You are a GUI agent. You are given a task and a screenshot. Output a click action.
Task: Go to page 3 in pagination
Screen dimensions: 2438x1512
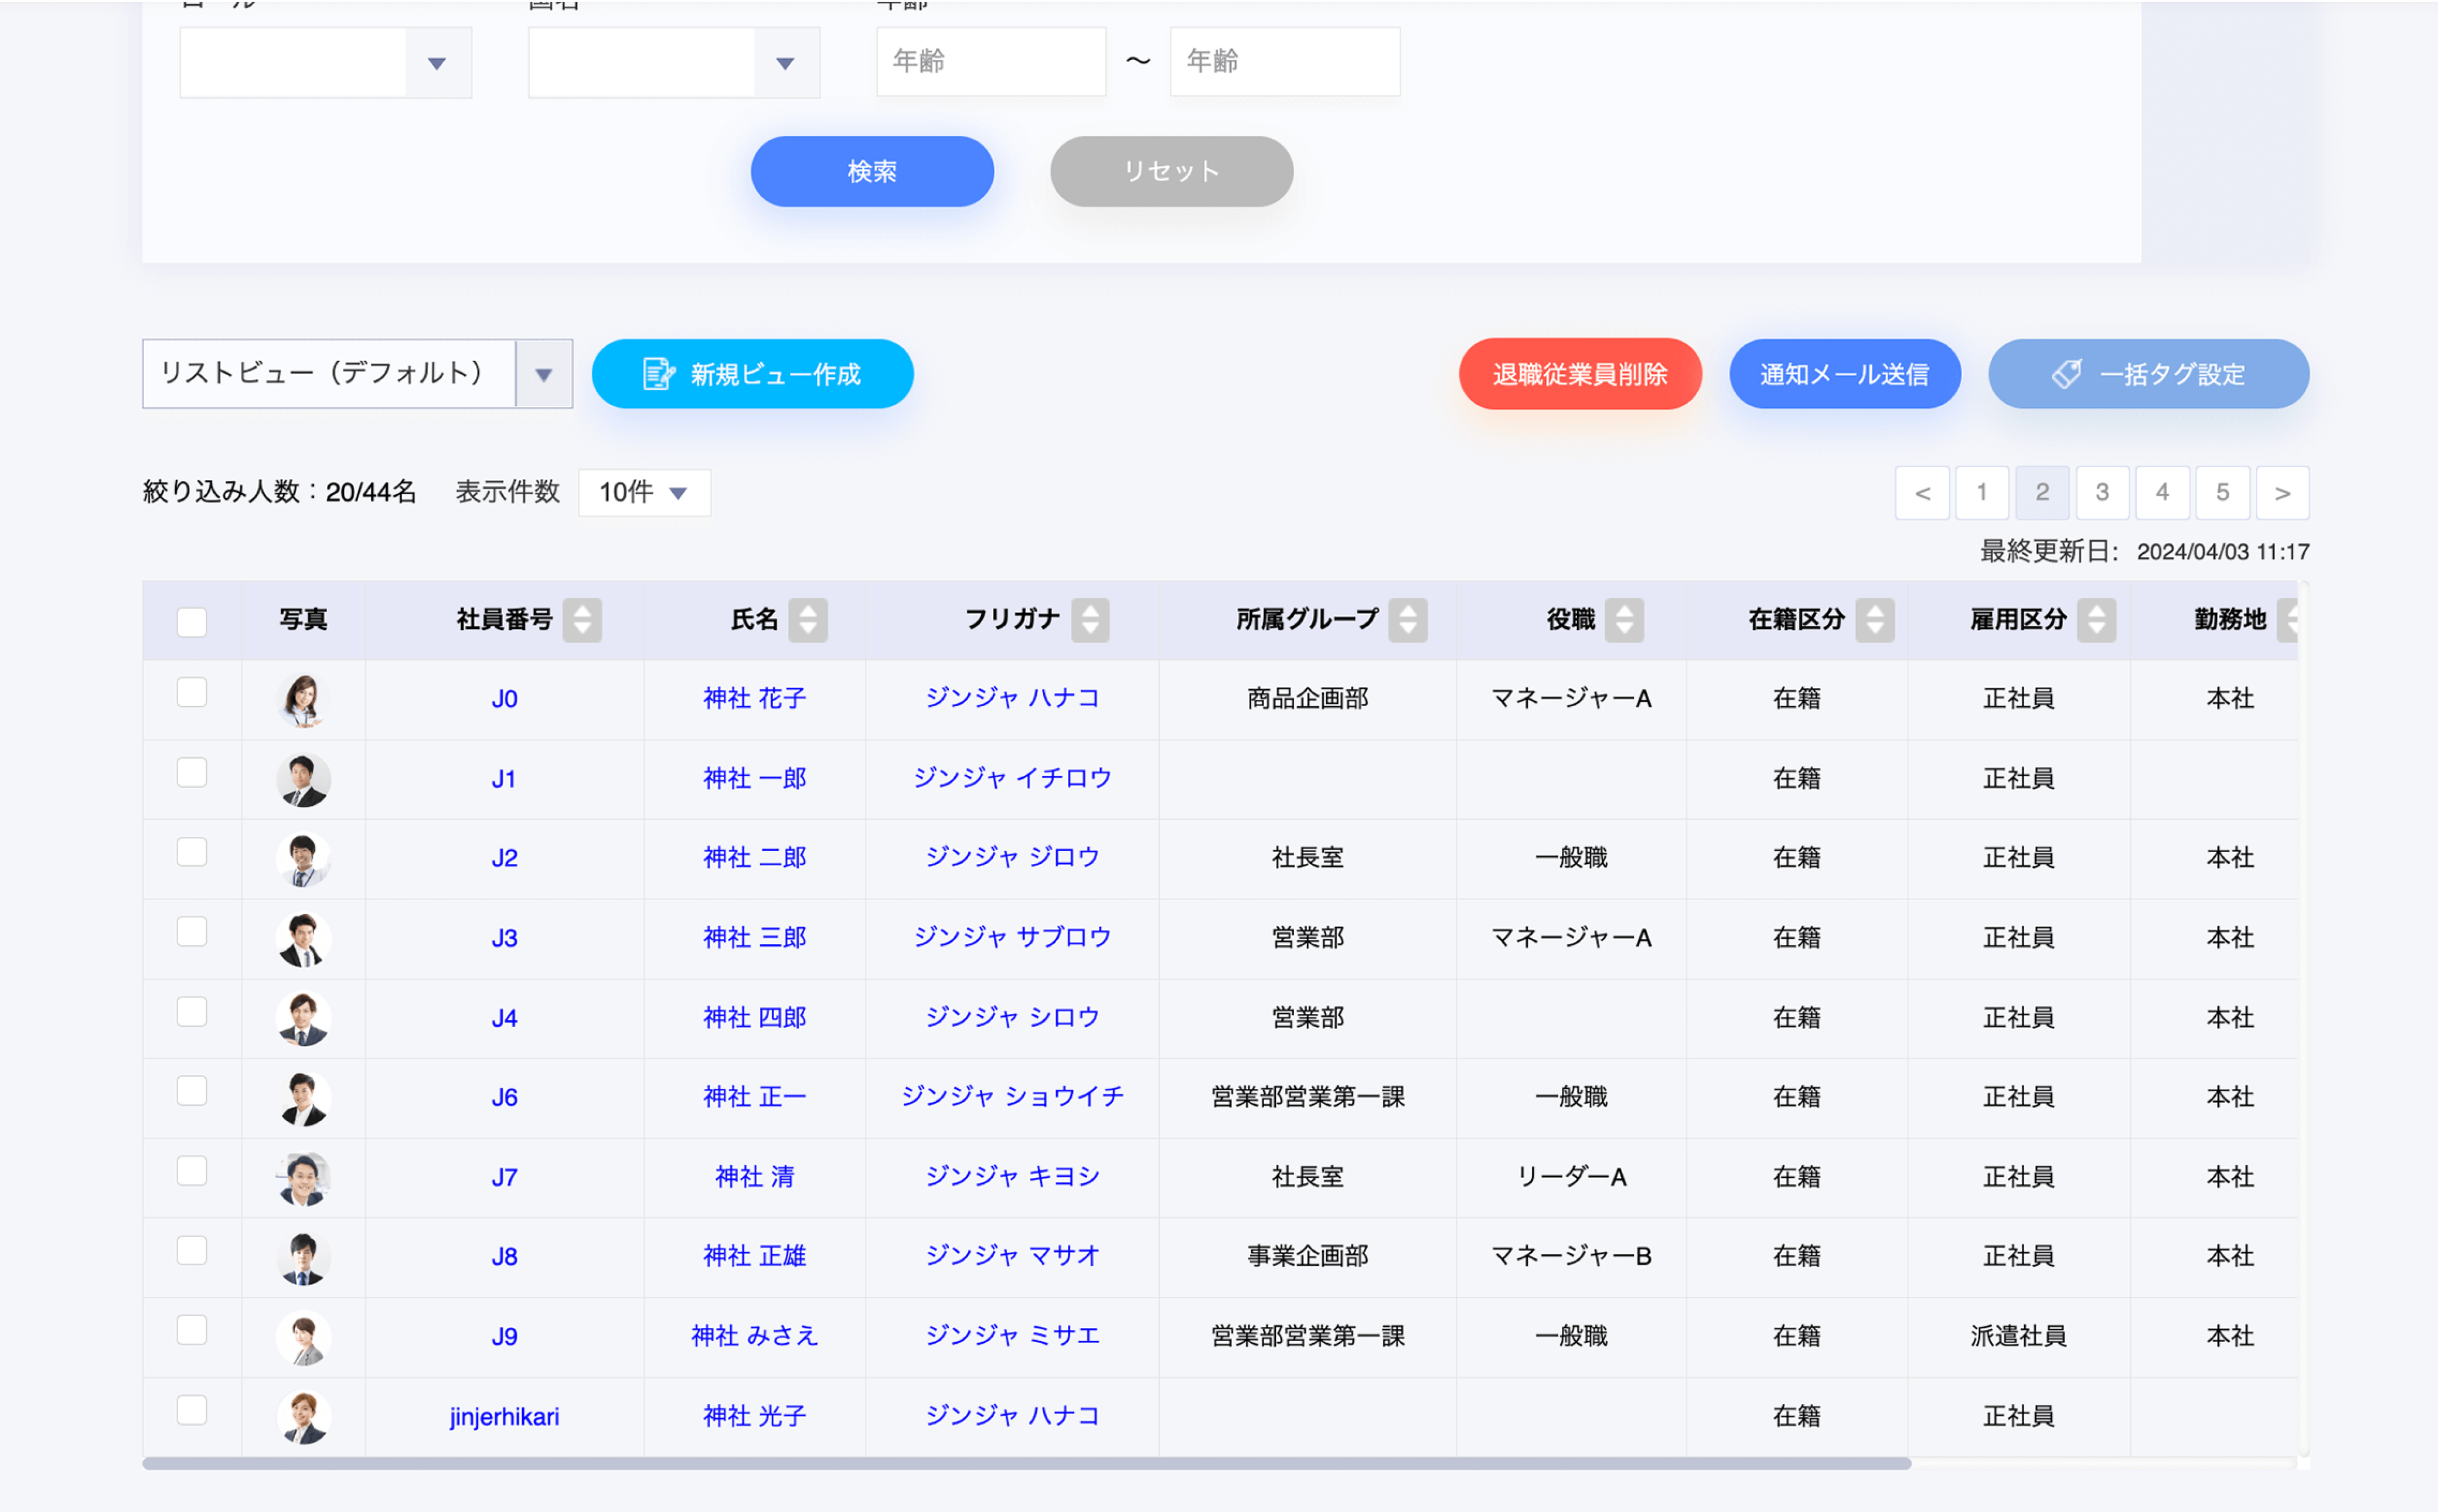click(x=2102, y=492)
